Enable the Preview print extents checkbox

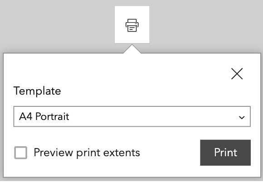tap(20, 153)
